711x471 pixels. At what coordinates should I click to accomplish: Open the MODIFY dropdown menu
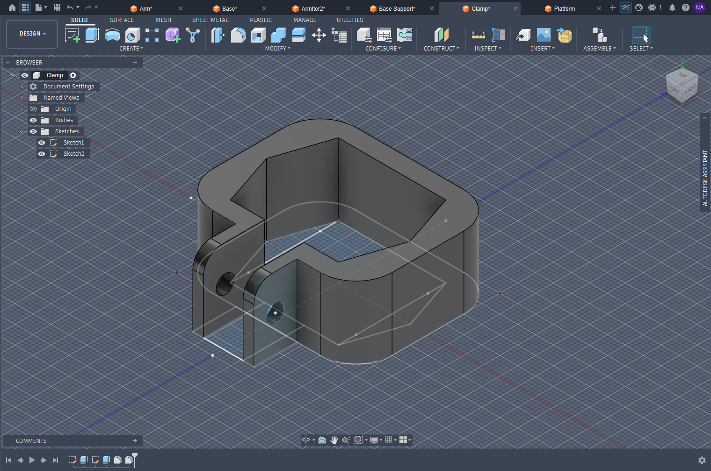click(x=277, y=49)
